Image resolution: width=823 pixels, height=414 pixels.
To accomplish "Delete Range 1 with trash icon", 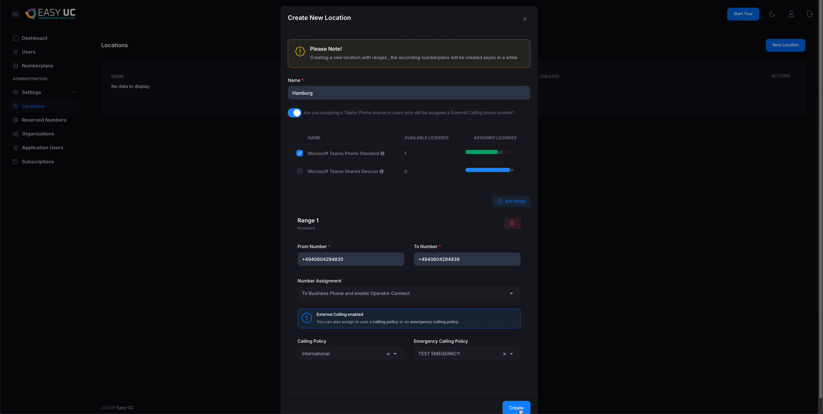I will coord(512,223).
